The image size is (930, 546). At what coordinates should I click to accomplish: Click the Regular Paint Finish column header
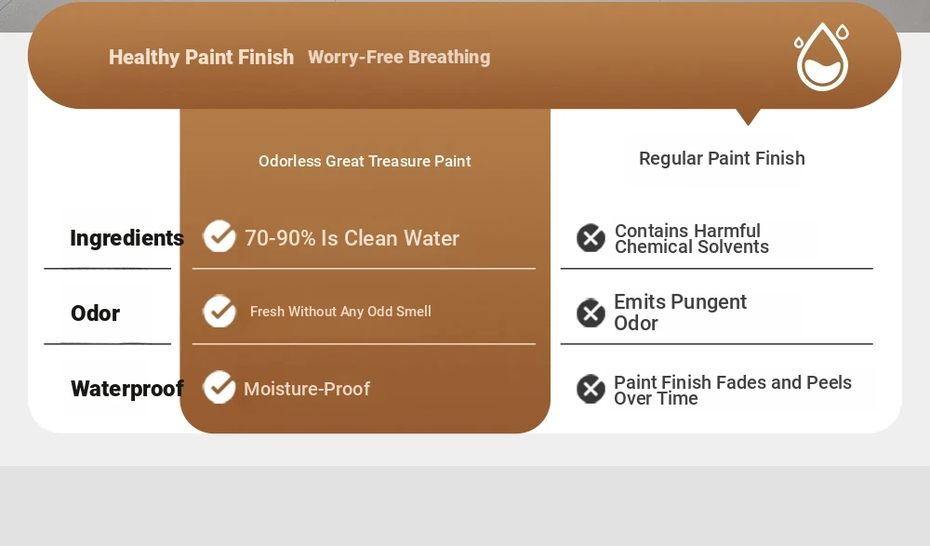click(722, 158)
